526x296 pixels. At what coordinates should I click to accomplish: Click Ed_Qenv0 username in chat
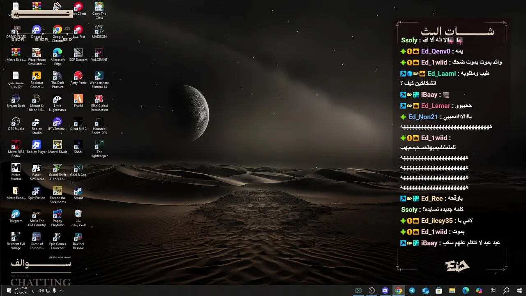[436, 51]
